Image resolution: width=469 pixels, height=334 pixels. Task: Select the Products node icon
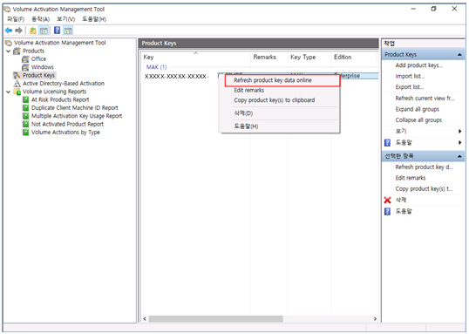(17, 51)
